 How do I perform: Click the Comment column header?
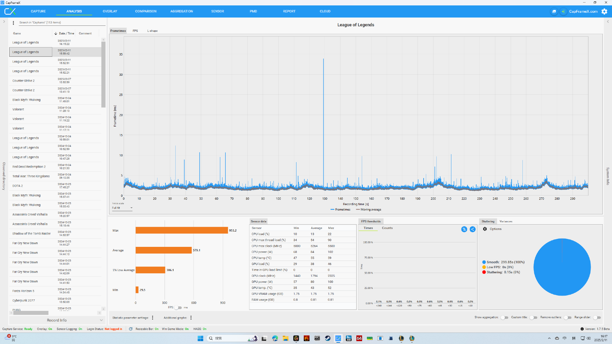point(85,33)
